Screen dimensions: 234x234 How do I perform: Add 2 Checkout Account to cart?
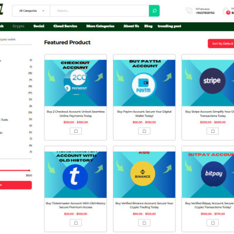tap(76, 131)
